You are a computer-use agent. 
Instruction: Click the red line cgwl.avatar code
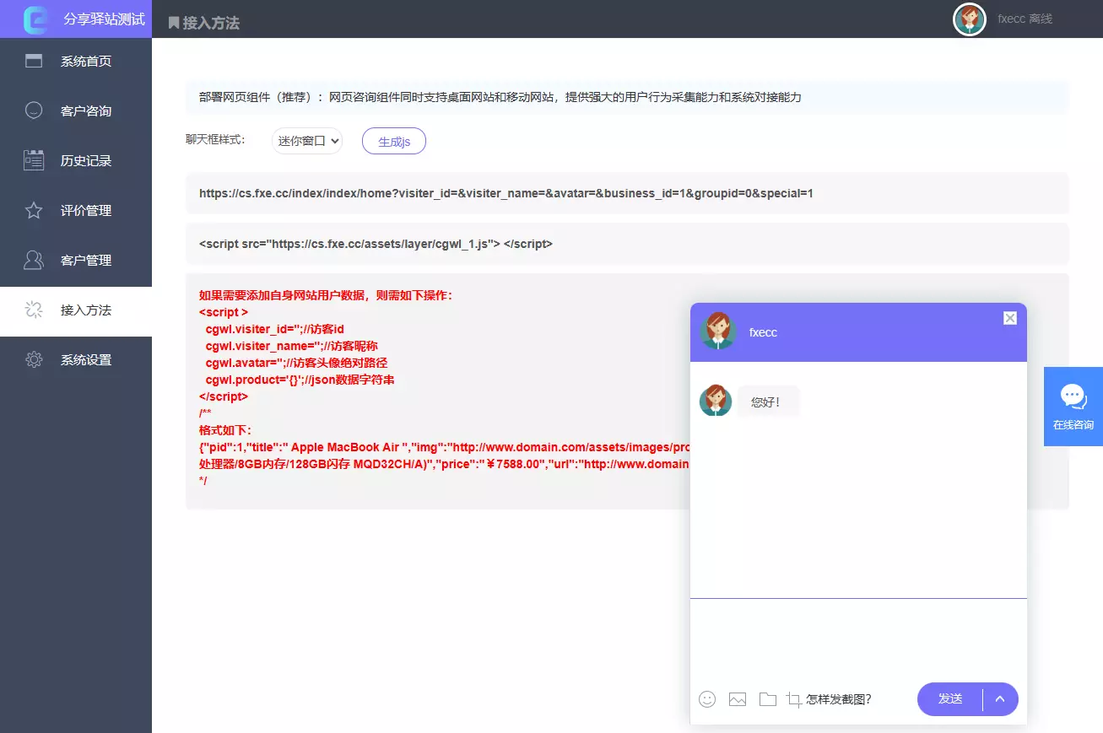click(x=296, y=363)
